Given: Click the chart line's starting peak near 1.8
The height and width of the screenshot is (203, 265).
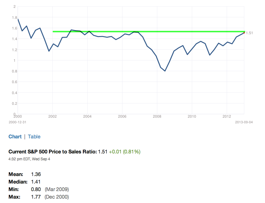Looking at the screenshot, I should click(18, 19).
